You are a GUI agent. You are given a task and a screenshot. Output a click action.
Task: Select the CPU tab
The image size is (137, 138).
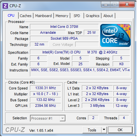tap(11, 15)
